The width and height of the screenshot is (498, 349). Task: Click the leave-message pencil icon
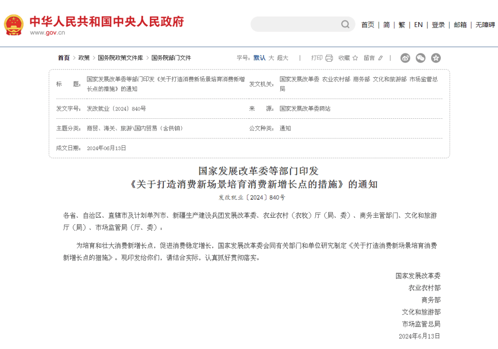tap(380, 58)
